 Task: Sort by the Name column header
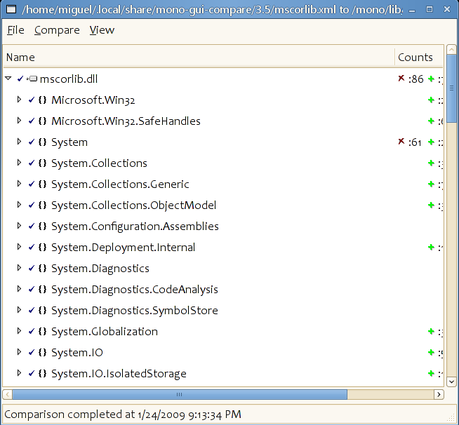[199, 57]
